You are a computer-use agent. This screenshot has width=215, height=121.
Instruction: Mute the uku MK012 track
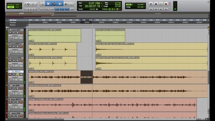pos(21,74)
